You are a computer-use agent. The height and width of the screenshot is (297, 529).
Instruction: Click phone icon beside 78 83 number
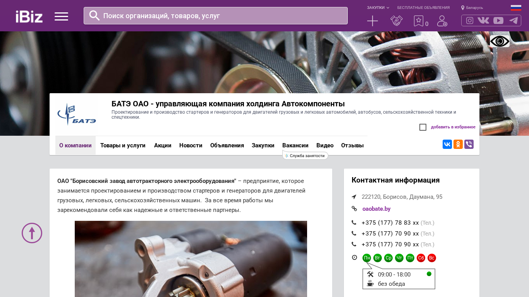354,223
